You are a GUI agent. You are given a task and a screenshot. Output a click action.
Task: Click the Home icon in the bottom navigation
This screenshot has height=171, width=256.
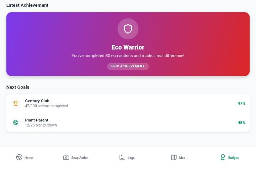click(x=19, y=157)
